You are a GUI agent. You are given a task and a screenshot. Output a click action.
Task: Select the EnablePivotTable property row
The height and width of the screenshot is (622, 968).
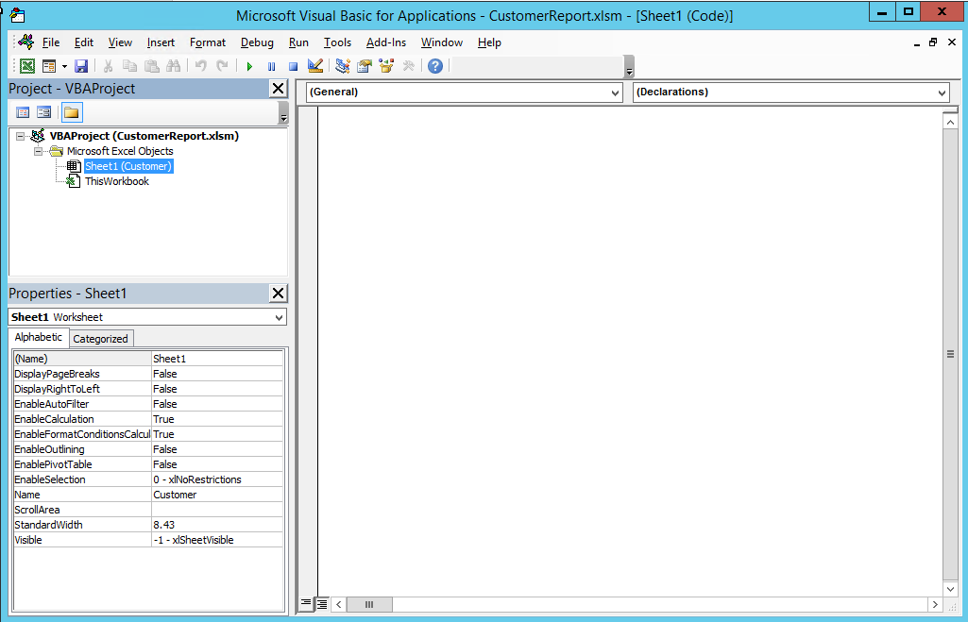pos(148,464)
